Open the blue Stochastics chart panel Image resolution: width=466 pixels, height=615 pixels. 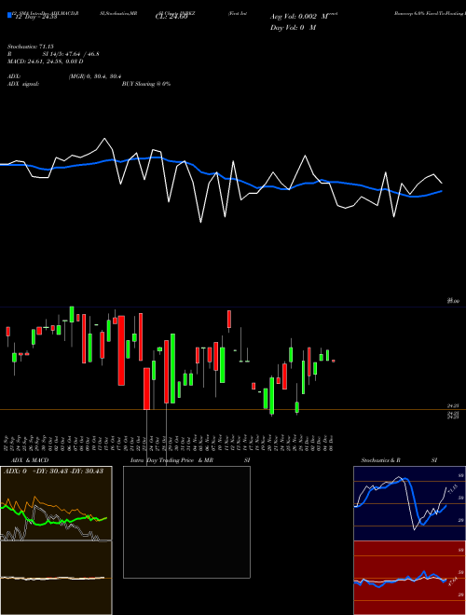409,503
